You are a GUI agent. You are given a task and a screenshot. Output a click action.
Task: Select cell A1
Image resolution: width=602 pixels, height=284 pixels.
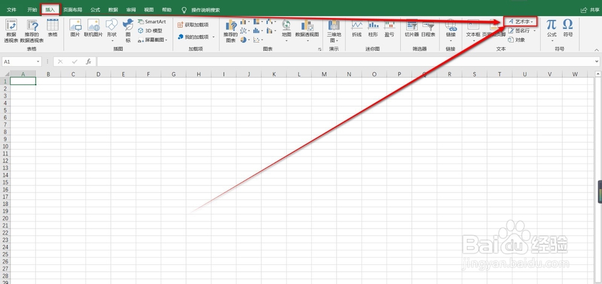coord(23,81)
